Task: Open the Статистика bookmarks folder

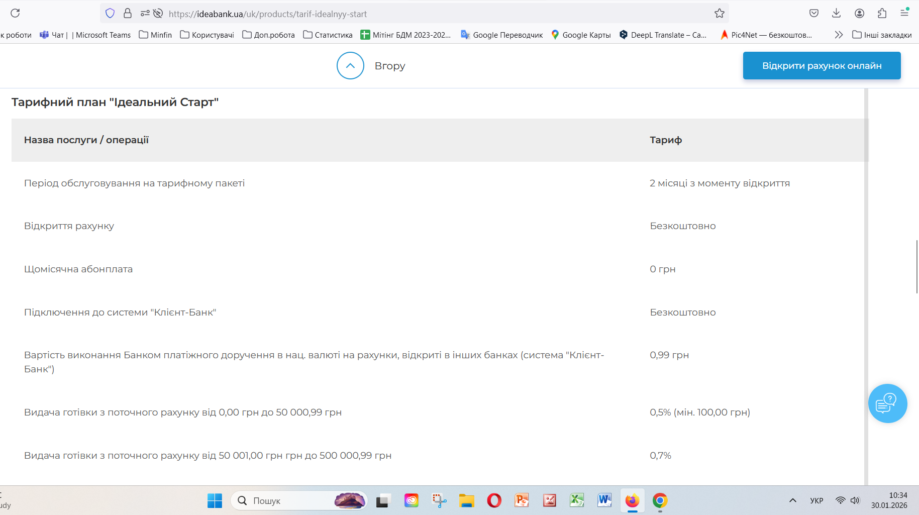Action: (x=328, y=35)
